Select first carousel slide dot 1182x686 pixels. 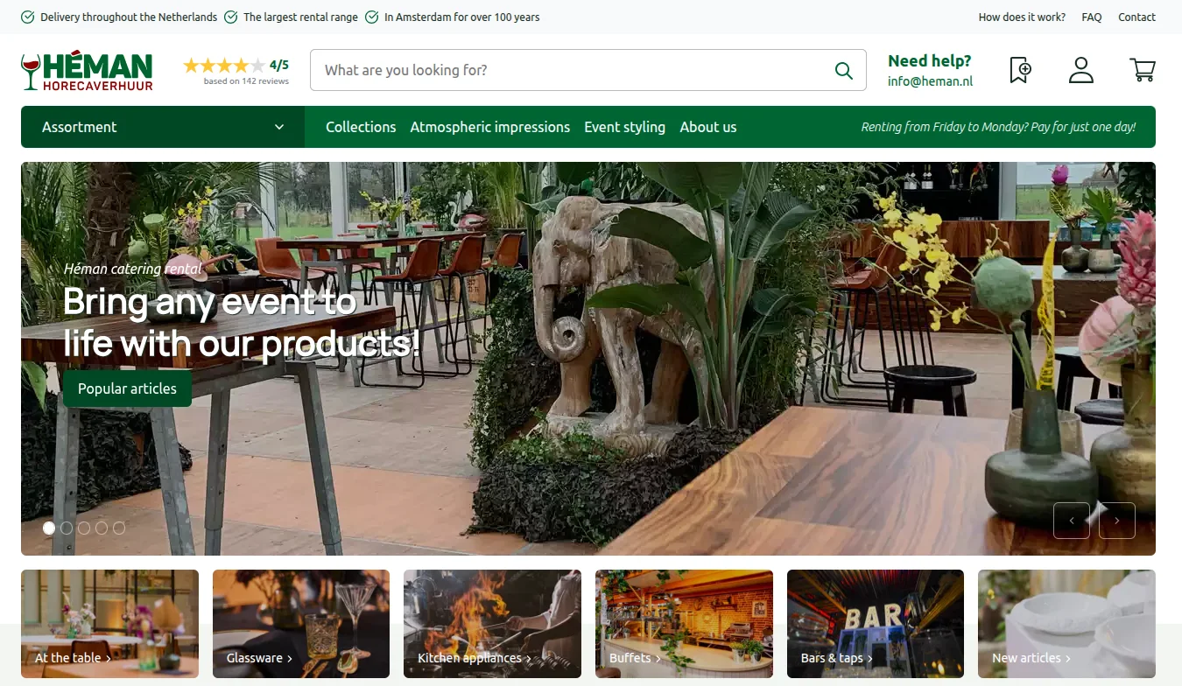tap(49, 528)
